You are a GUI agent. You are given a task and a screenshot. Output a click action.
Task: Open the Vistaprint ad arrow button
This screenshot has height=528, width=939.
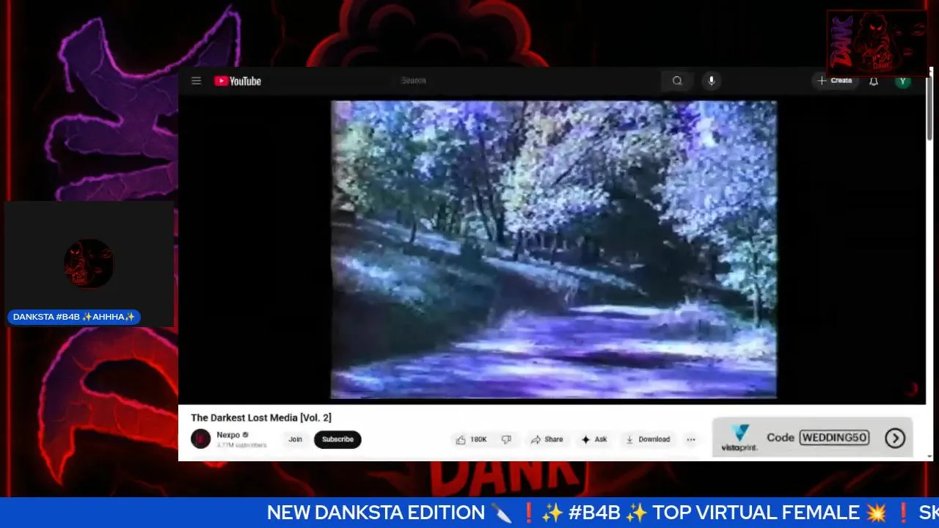(894, 438)
